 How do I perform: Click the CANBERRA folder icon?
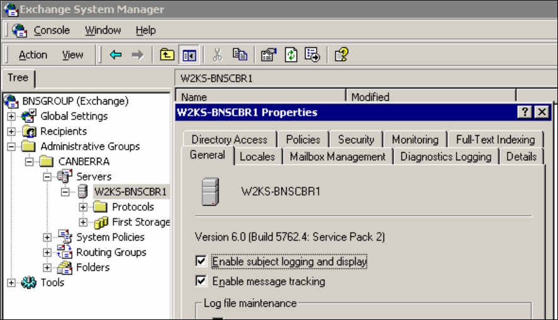pos(47,162)
